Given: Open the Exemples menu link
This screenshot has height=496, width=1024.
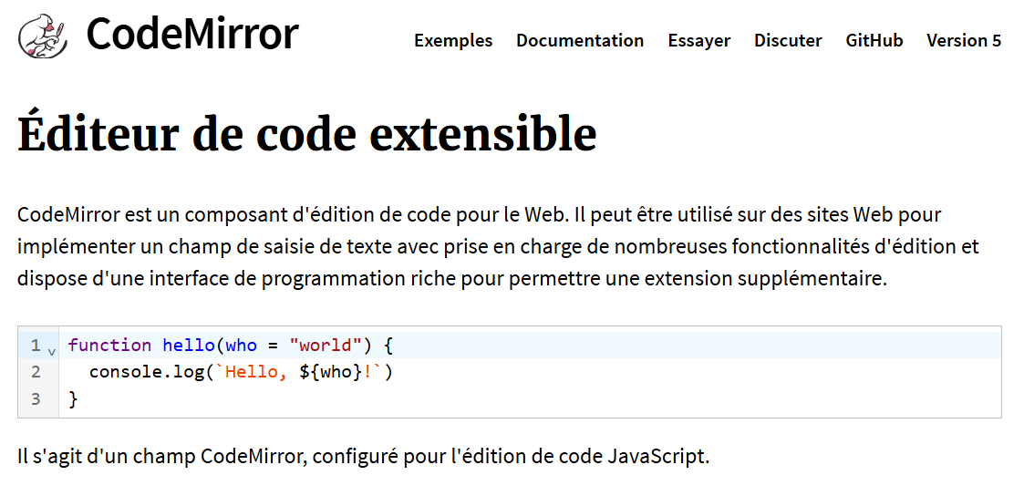Looking at the screenshot, I should (x=453, y=40).
